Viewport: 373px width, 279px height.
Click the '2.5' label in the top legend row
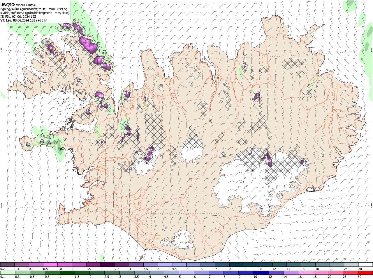pyautogui.click(x=117, y=269)
